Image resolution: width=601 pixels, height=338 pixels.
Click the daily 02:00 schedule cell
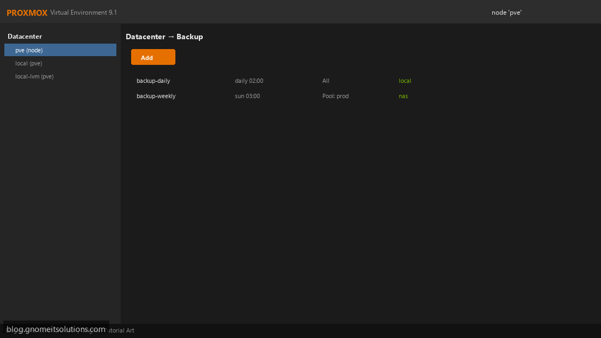click(x=249, y=81)
